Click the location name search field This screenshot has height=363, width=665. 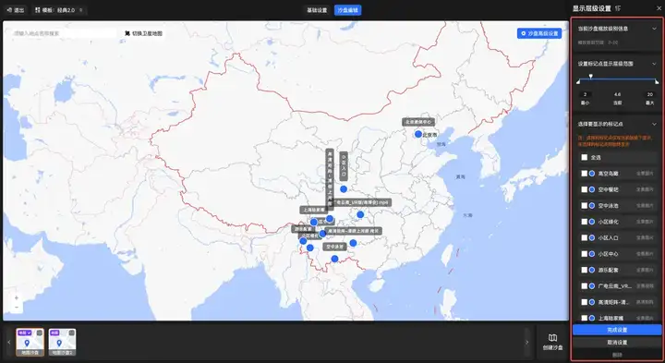tap(64, 33)
